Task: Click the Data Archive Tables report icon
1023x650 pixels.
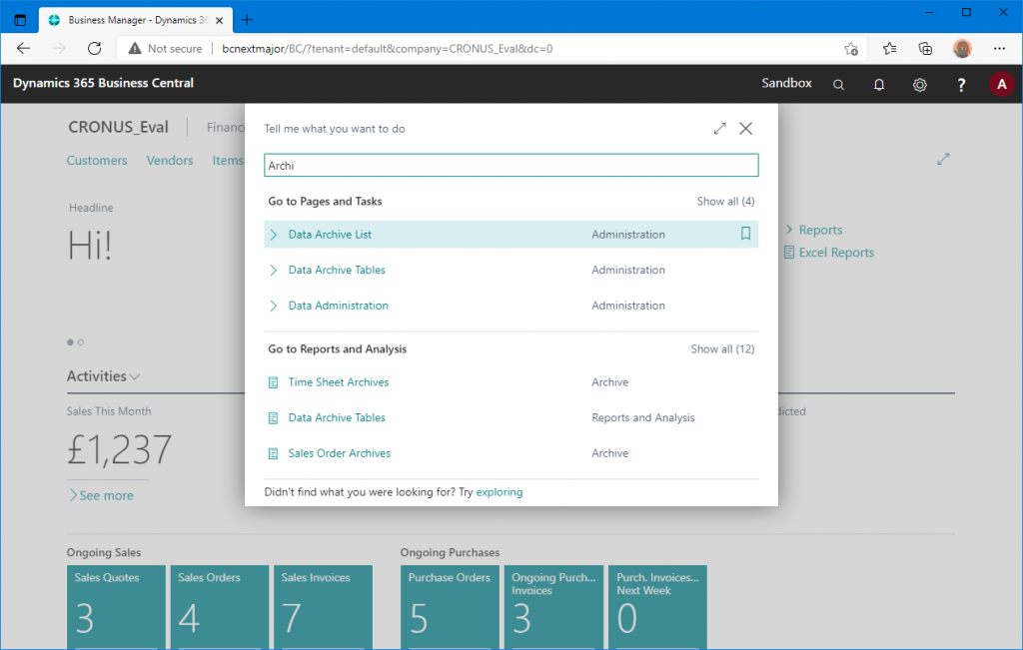Action: [274, 418]
